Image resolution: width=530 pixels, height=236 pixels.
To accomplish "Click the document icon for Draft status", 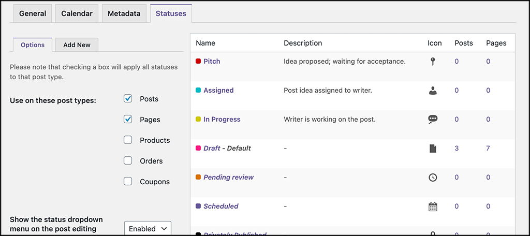I will 433,149.
